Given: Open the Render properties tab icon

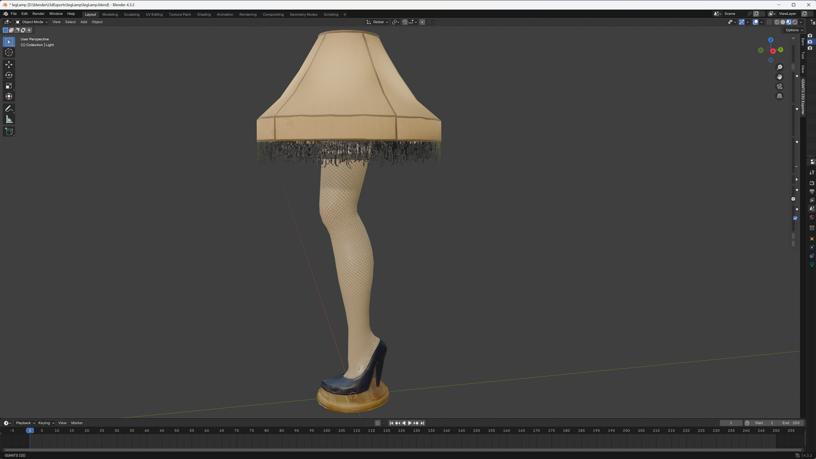Looking at the screenshot, I should tap(811, 183).
